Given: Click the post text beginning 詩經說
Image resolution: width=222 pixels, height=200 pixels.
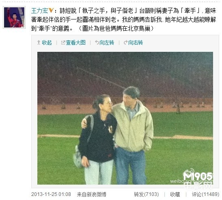Looking at the screenshot, I should [123, 19].
